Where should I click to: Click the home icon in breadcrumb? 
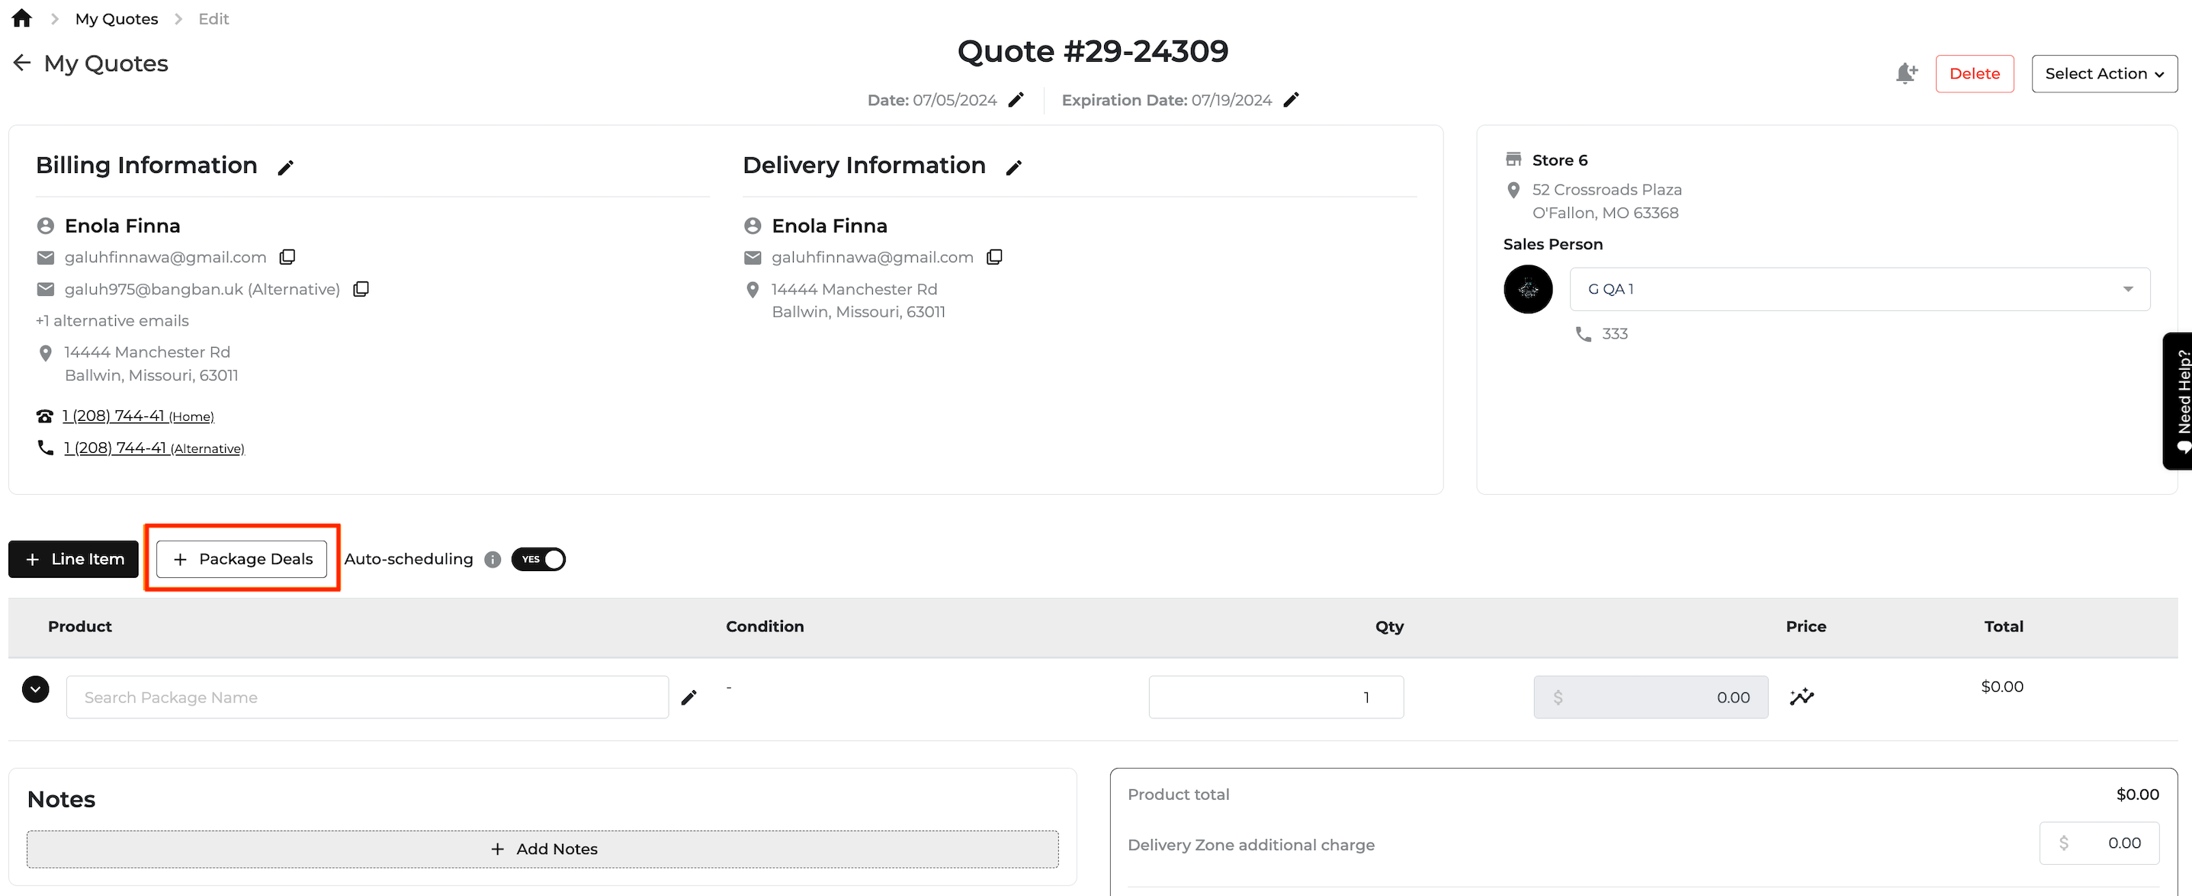[x=22, y=18]
